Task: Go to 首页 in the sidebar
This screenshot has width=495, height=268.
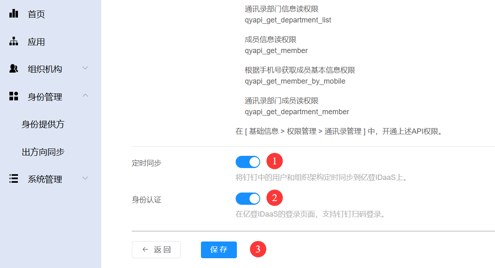Action: coord(36,14)
